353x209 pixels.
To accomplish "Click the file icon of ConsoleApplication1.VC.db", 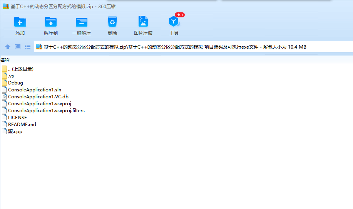I will pos(4,96).
